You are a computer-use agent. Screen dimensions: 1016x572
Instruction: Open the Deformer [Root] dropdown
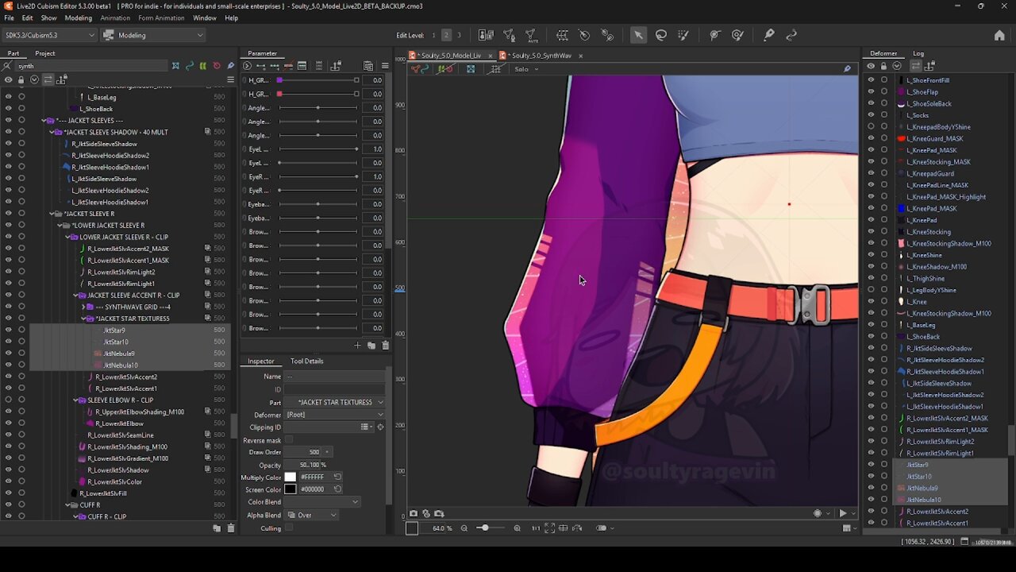pos(335,415)
